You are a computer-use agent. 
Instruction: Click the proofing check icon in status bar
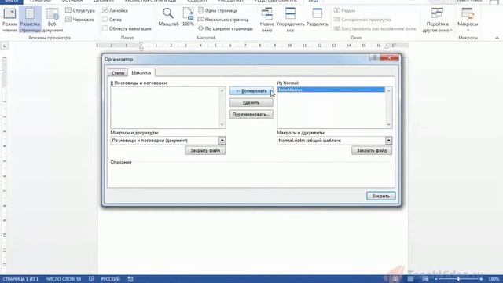click(x=91, y=279)
